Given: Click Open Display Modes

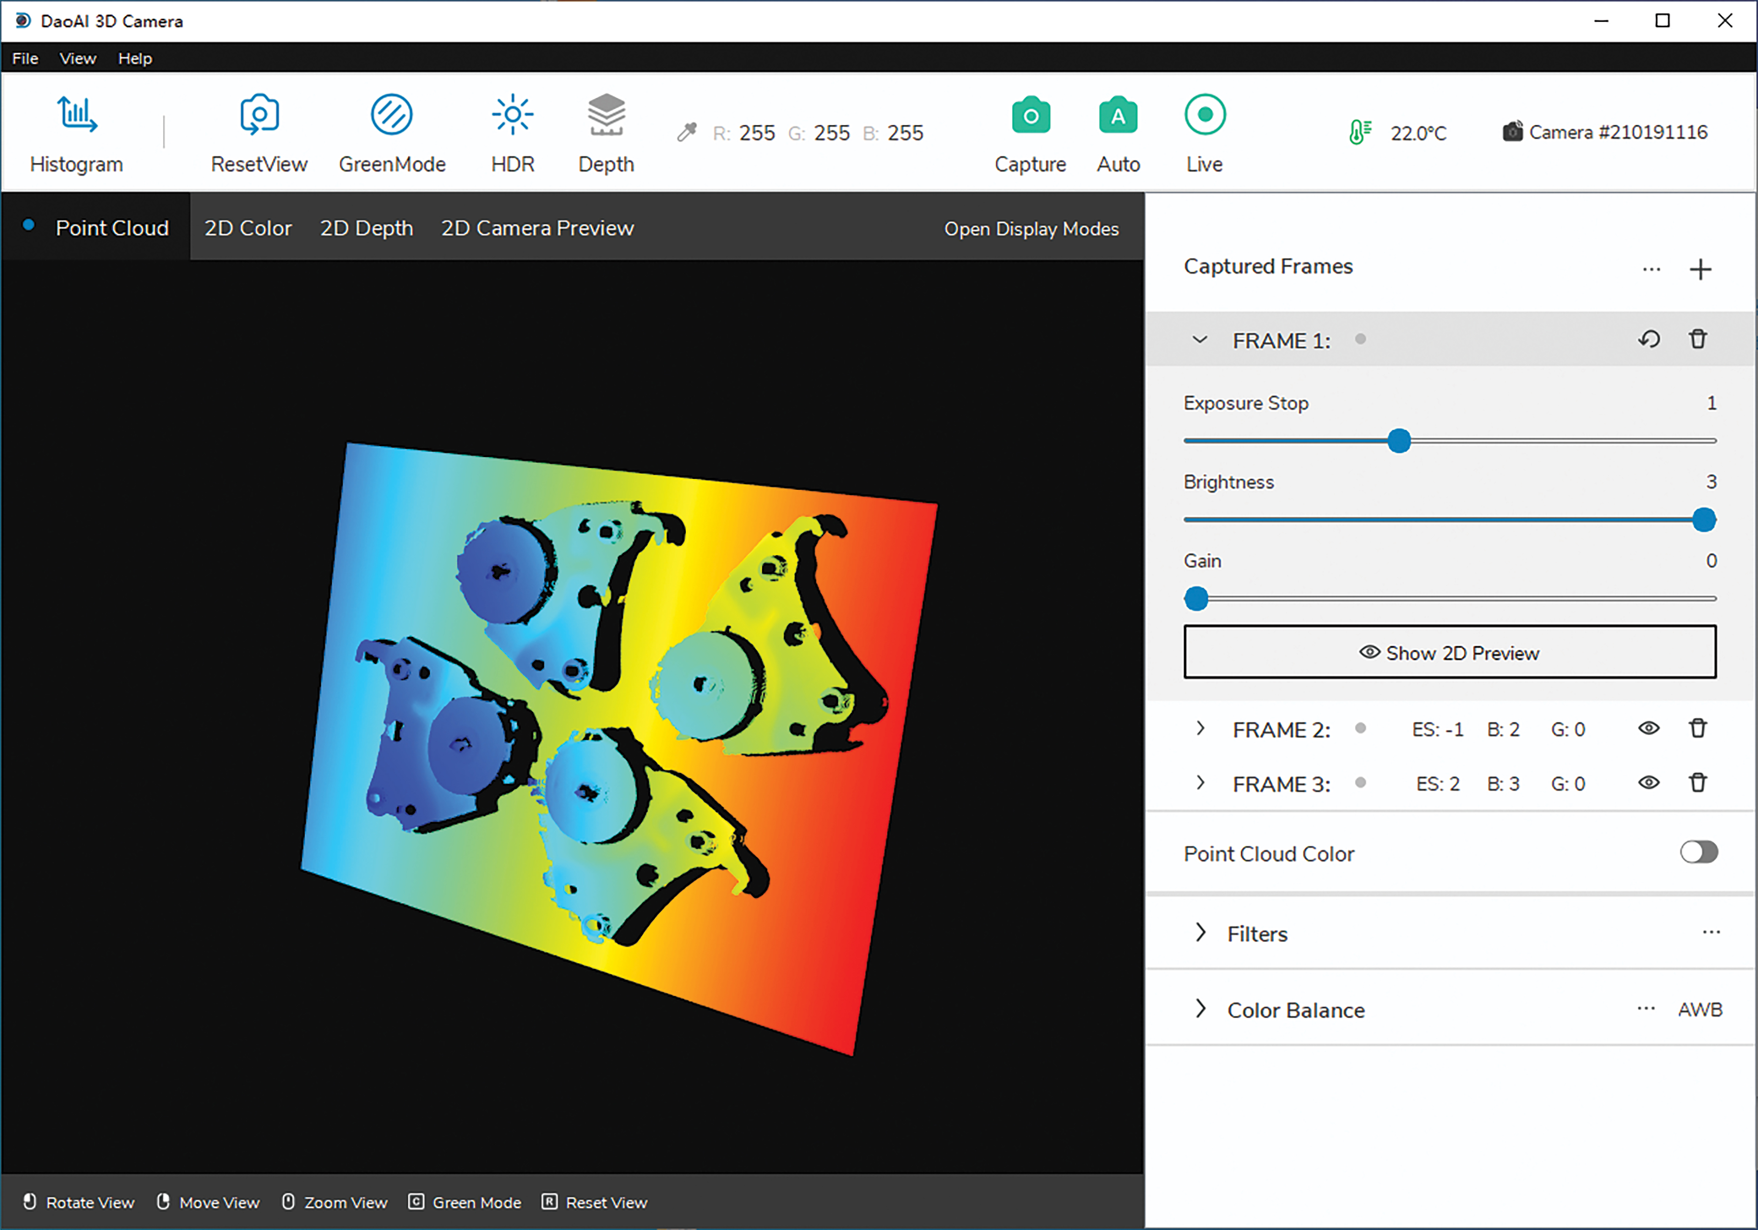Looking at the screenshot, I should 1031,229.
